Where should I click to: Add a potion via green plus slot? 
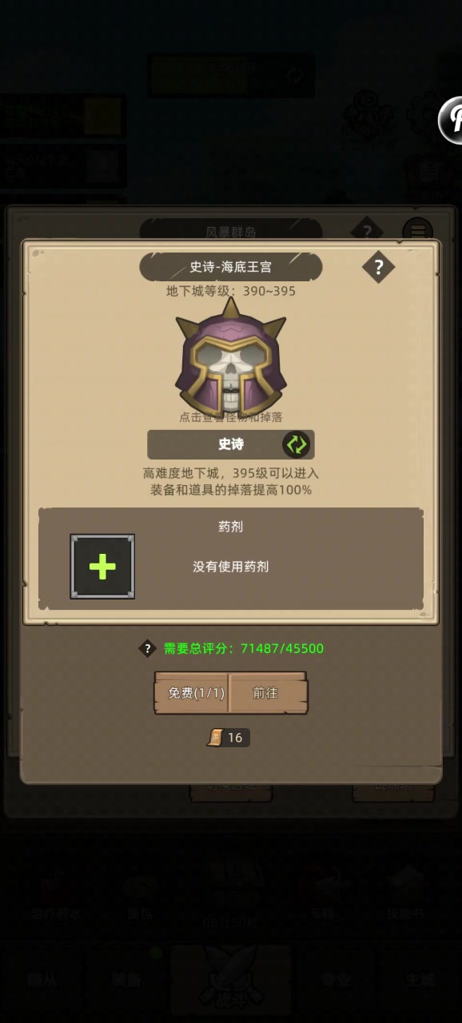102,567
